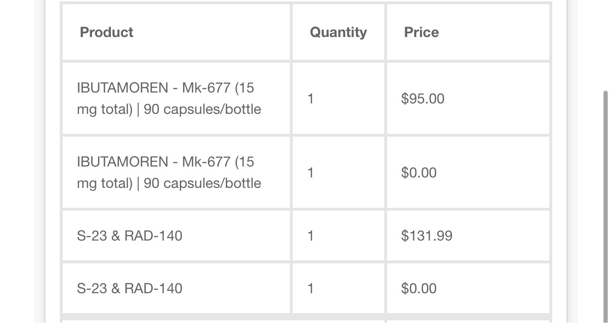Select the $131.99 price cell
The image size is (612, 325).
(x=427, y=236)
